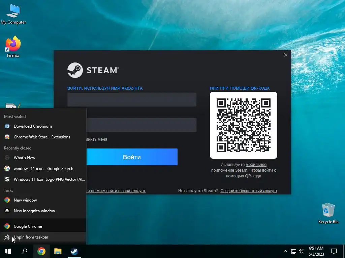
Task: Launch Google Chrome from jump list
Action: click(43, 226)
